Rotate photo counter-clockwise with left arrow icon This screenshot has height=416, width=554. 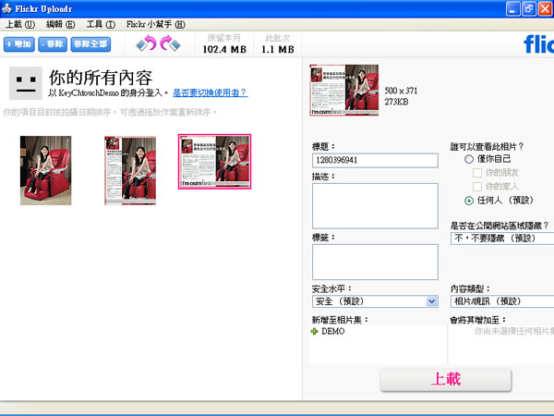(145, 43)
